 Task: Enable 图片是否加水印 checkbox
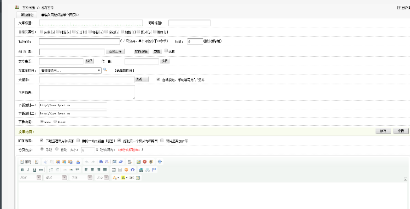[162, 141]
